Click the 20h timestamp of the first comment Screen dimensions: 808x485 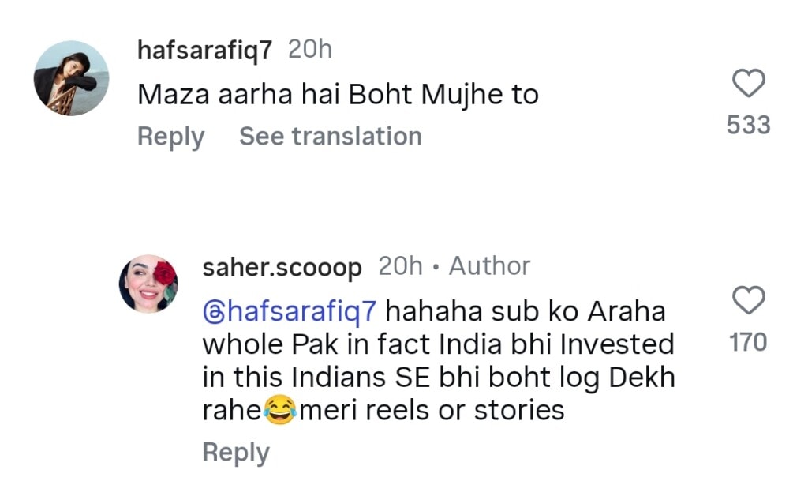pyautogui.click(x=310, y=49)
